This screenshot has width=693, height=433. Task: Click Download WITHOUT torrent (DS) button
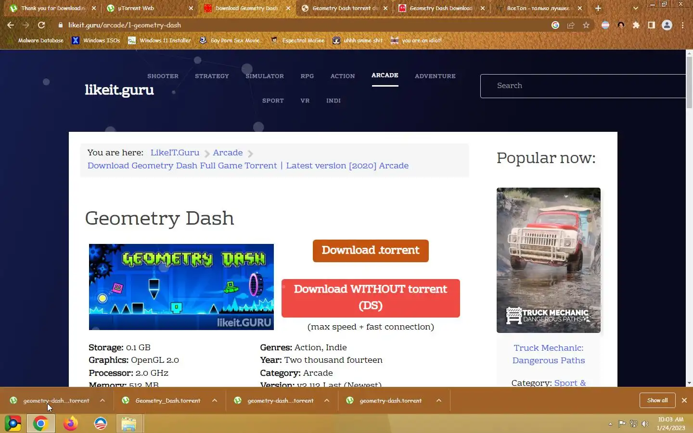tap(371, 298)
